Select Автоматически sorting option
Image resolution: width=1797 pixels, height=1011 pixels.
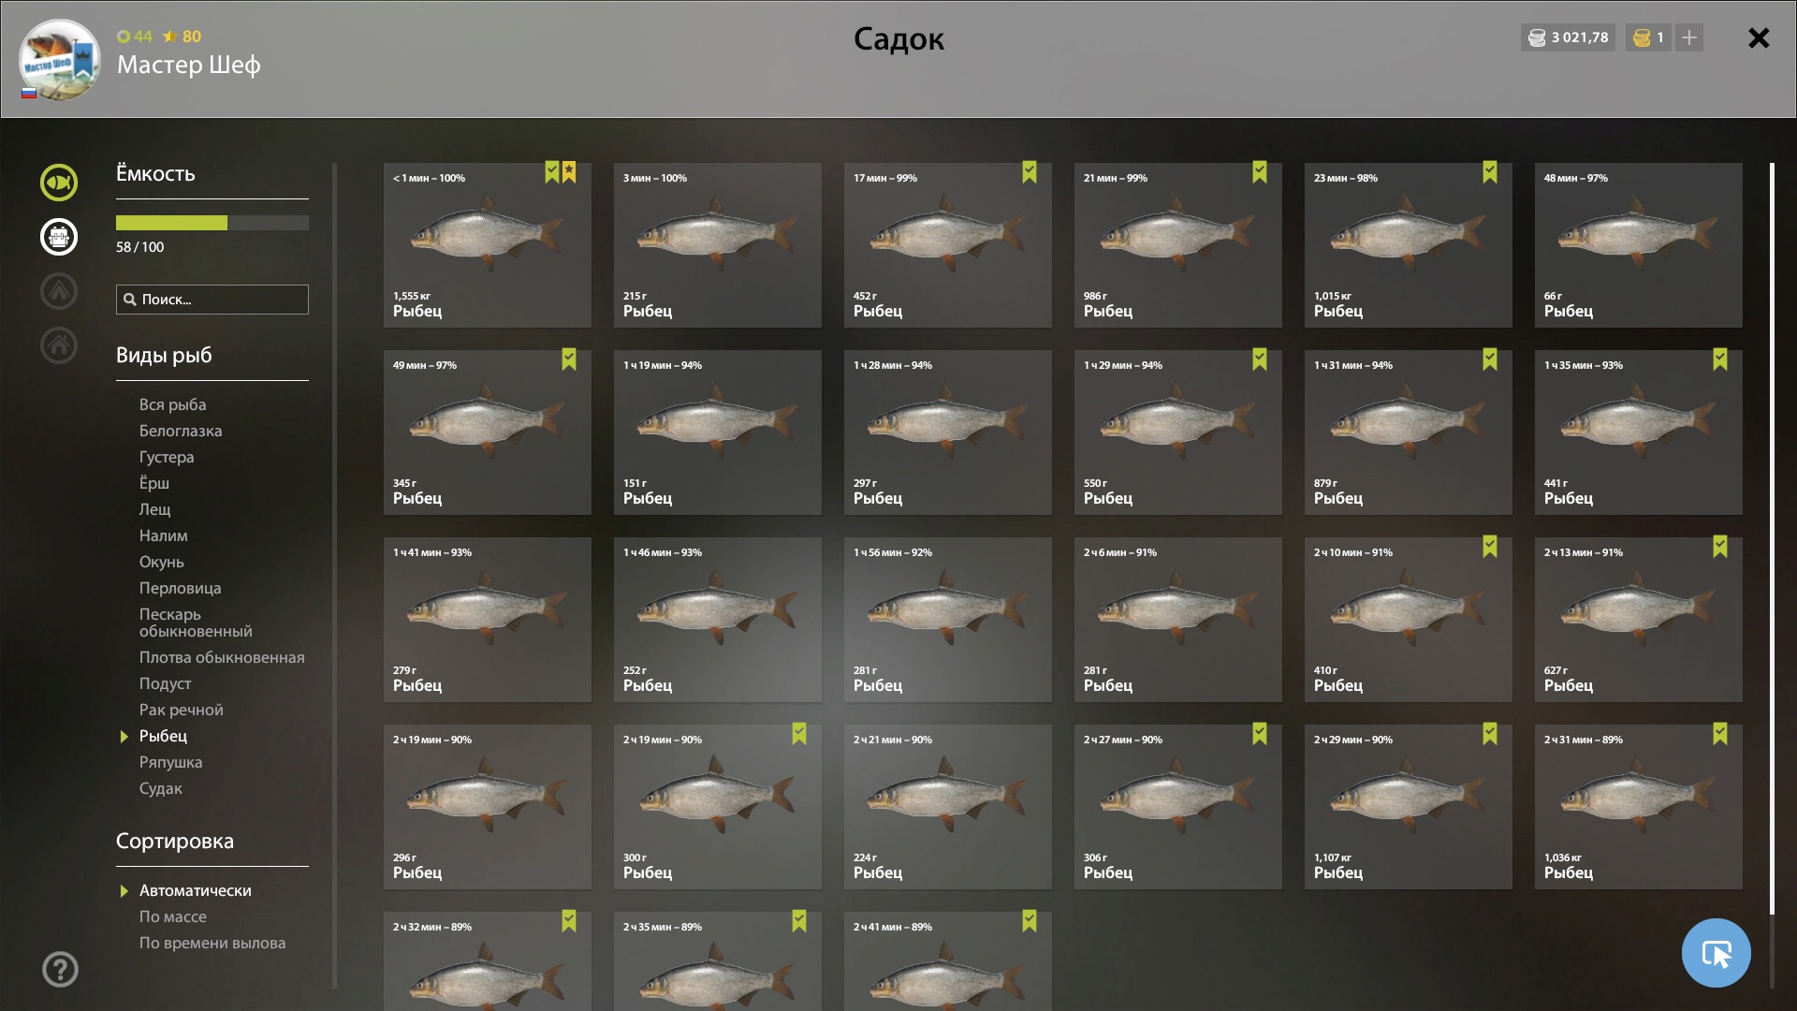coord(195,890)
